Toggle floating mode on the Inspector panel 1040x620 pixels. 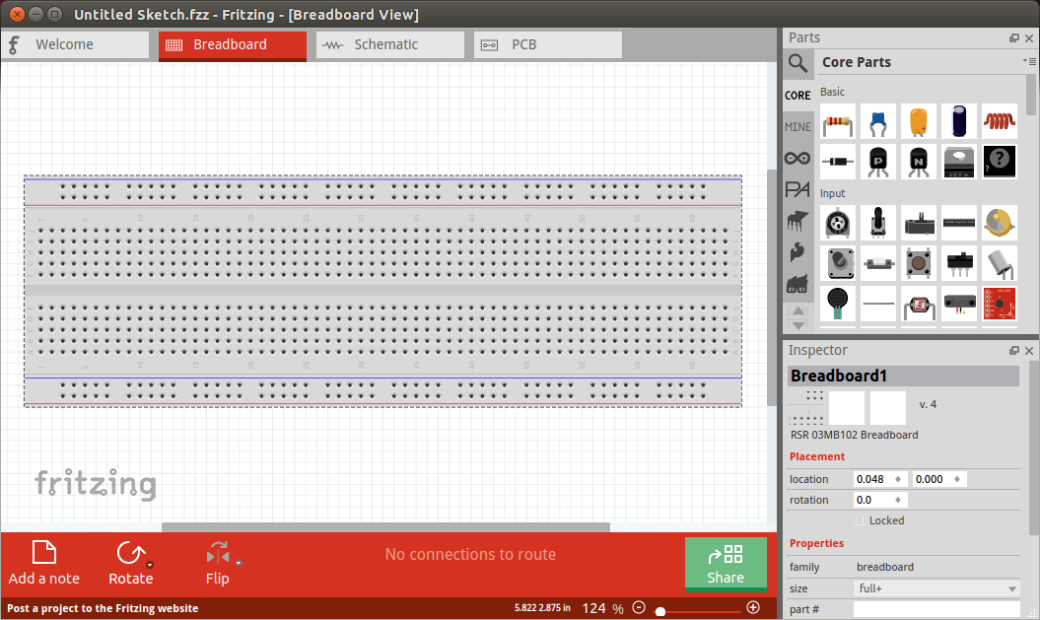coord(1014,350)
